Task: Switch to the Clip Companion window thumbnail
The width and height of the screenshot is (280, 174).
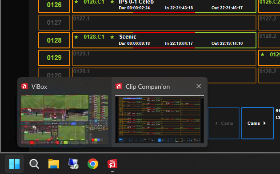Action: coord(160,119)
